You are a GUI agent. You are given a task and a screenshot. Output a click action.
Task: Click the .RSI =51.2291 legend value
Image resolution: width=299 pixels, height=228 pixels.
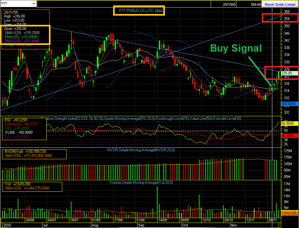16,120
